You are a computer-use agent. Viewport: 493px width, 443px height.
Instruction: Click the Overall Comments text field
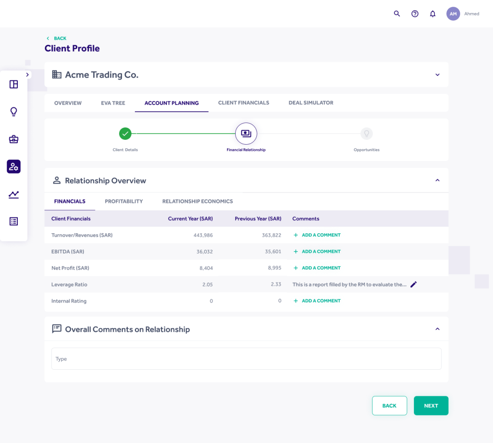pyautogui.click(x=246, y=359)
